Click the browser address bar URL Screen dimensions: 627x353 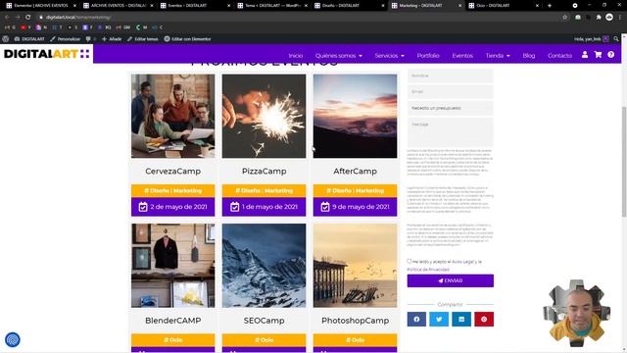tap(78, 18)
